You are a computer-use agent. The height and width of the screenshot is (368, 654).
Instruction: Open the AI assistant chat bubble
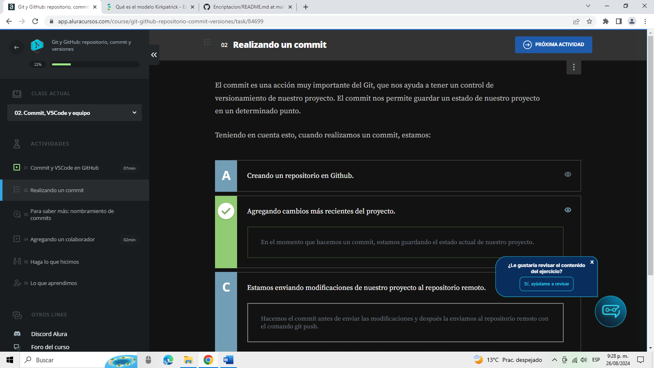point(611,312)
